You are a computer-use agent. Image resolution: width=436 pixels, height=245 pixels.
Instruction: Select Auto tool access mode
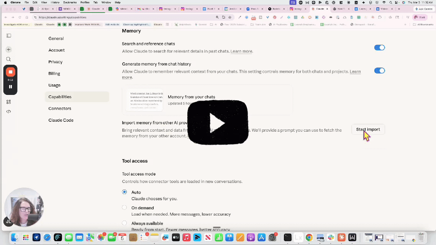[x=125, y=192]
